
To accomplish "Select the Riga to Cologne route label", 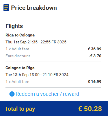I will tap(20, 35).
